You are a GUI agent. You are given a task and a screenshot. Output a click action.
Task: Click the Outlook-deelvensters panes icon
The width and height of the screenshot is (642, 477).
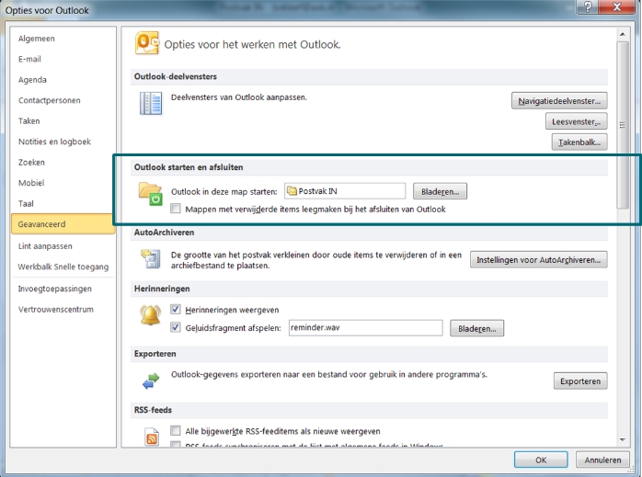pyautogui.click(x=151, y=103)
